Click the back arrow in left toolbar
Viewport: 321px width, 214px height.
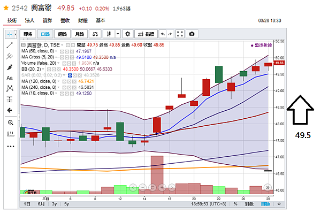click(10, 110)
